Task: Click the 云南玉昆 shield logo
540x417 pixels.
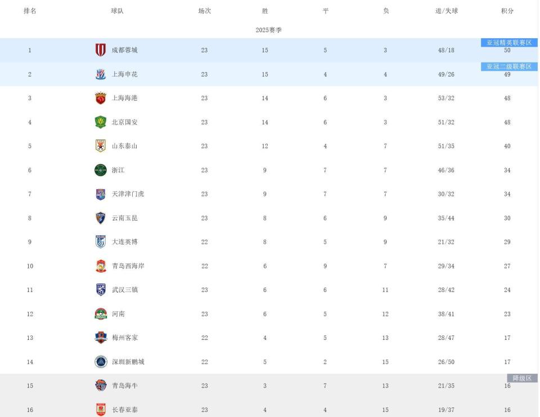Action: pyautogui.click(x=100, y=218)
